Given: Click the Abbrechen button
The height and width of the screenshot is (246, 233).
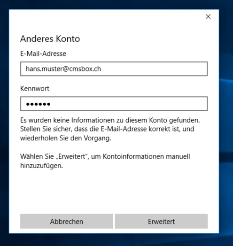Looking at the screenshot, I should [x=67, y=221].
